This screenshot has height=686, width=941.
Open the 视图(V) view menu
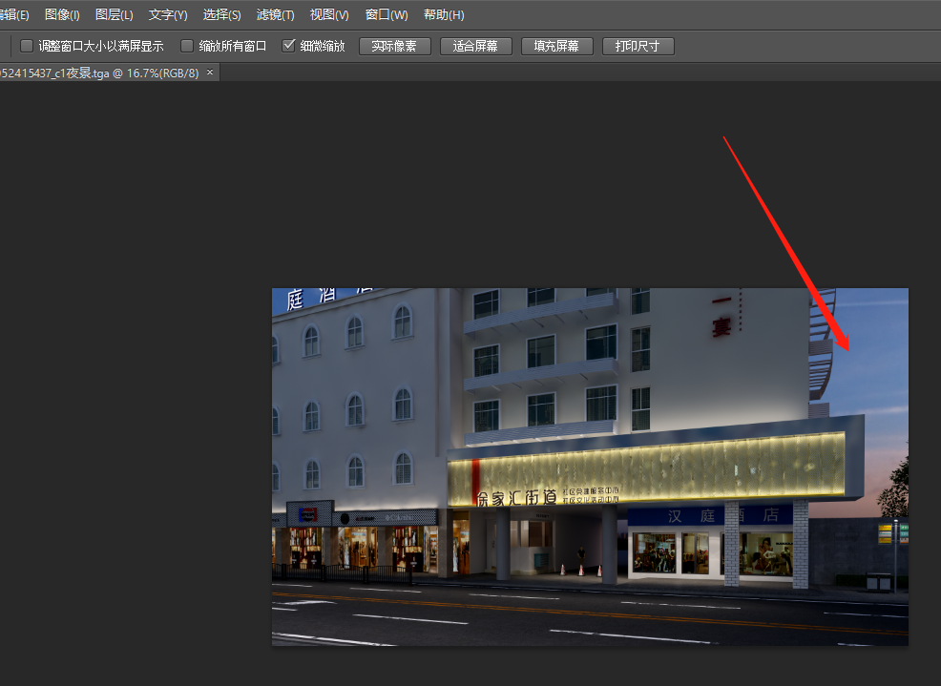pyautogui.click(x=329, y=15)
